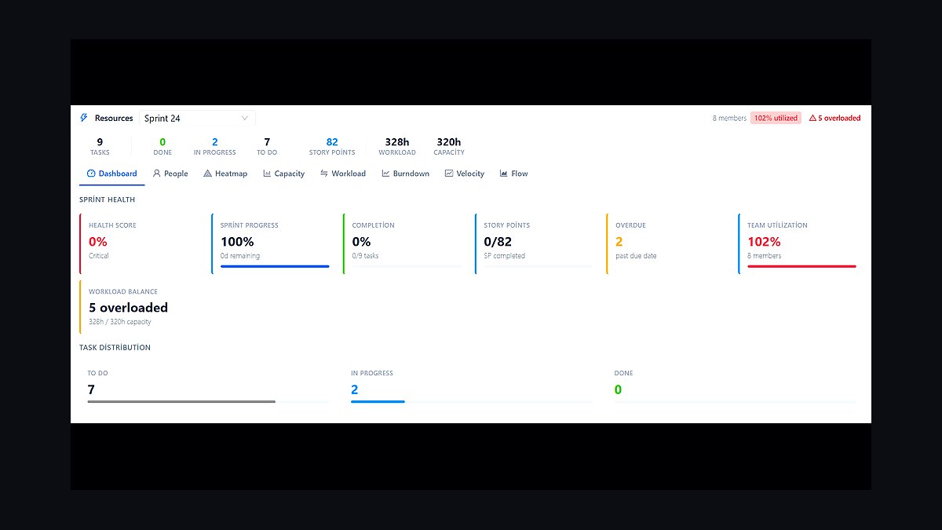
Task: Click the overloaded warning triangle icon
Action: click(x=812, y=118)
